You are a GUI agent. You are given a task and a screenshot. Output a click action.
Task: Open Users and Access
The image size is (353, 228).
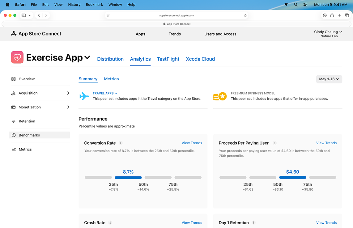[220, 34]
